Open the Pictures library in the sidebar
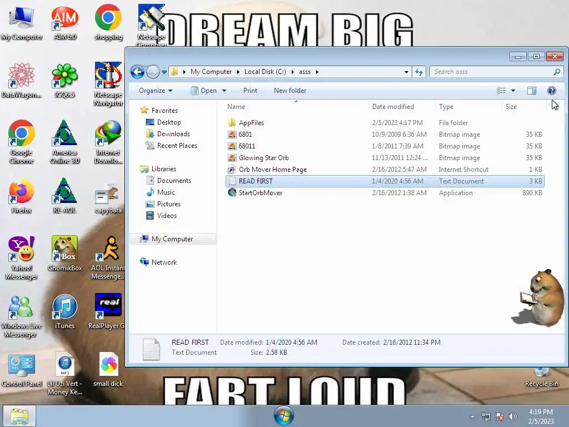 (163, 203)
